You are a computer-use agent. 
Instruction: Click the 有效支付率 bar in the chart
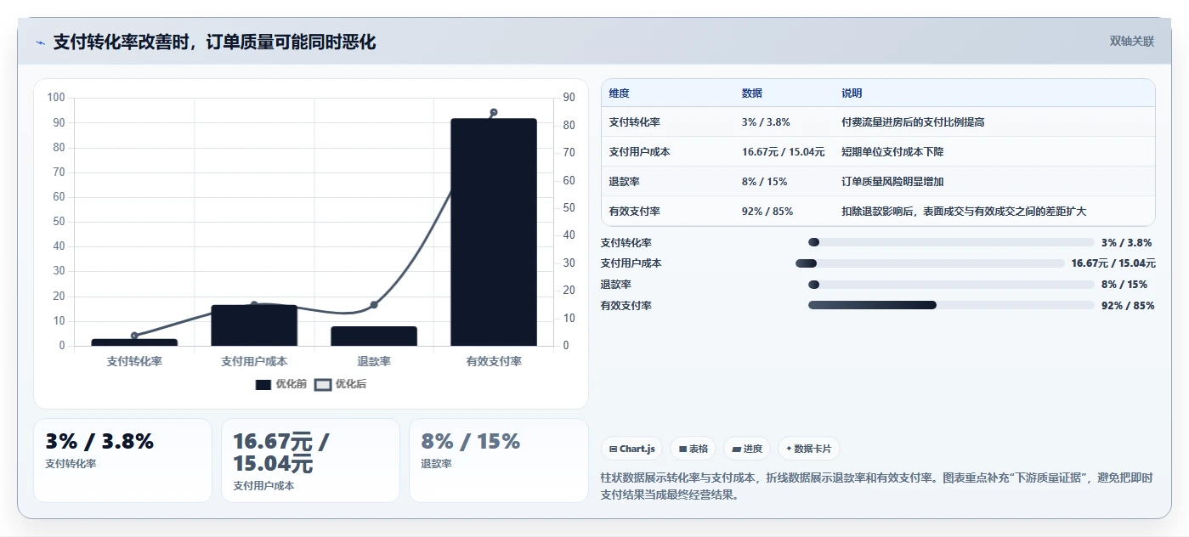click(x=494, y=232)
